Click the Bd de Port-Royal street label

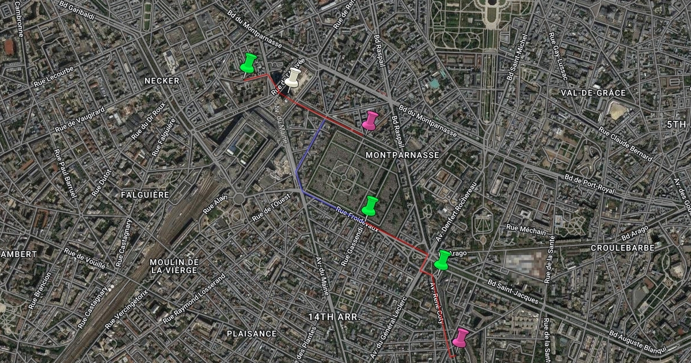(590, 185)
